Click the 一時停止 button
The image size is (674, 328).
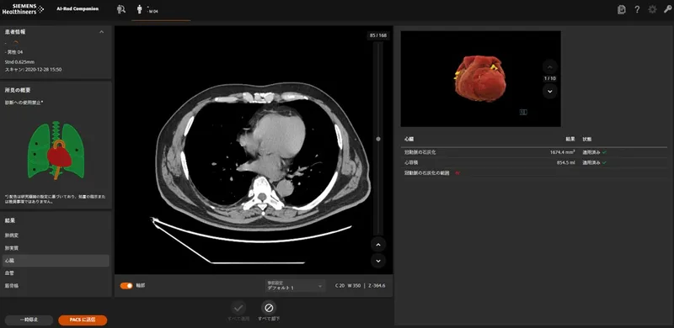coord(29,320)
